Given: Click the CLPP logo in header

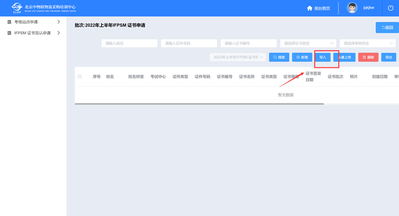Looking at the screenshot, I should [17, 8].
